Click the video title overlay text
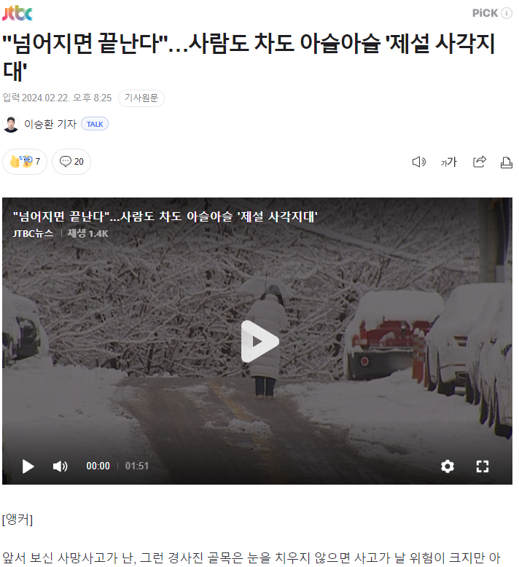This screenshot has width=519, height=567. tap(165, 216)
